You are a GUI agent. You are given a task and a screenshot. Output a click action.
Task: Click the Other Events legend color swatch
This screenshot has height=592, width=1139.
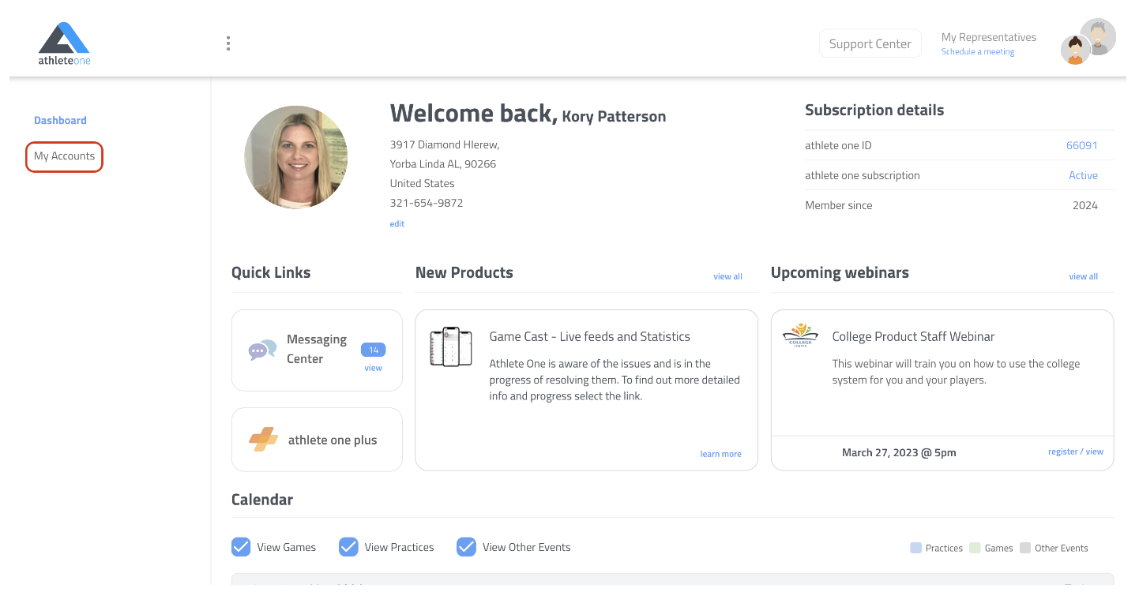(x=1025, y=548)
